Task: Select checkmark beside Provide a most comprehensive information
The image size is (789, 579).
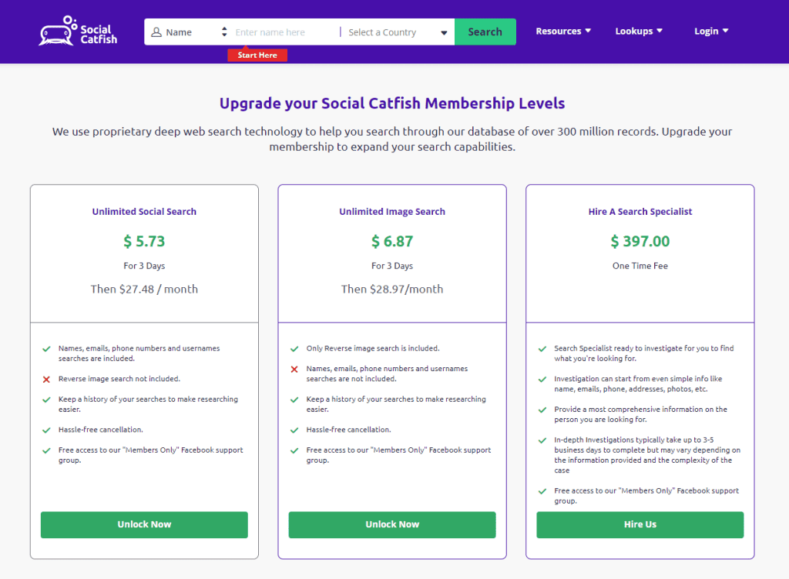Action: [x=542, y=410]
